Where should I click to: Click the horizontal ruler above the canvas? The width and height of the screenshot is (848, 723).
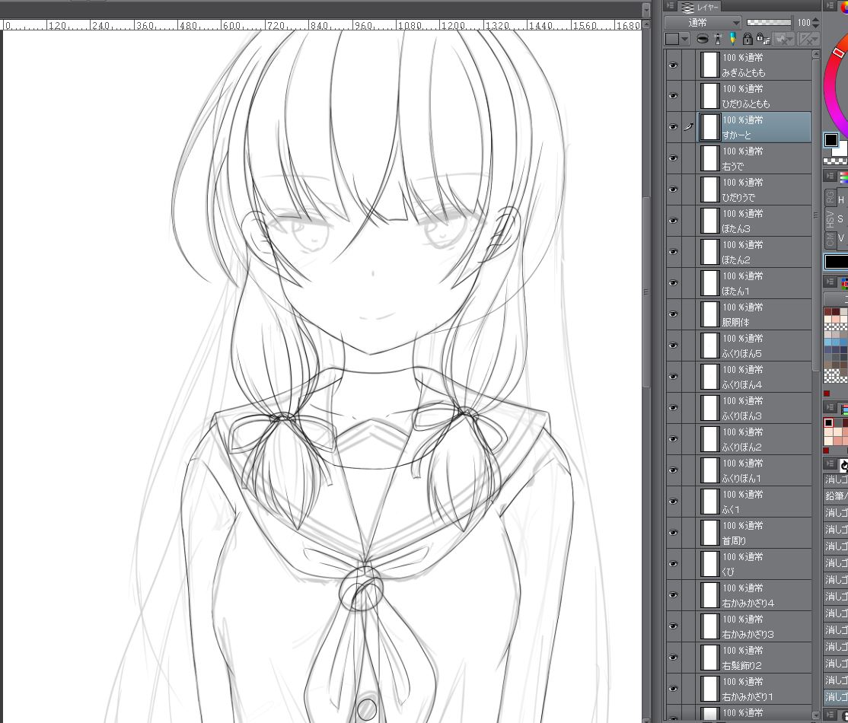(321, 25)
